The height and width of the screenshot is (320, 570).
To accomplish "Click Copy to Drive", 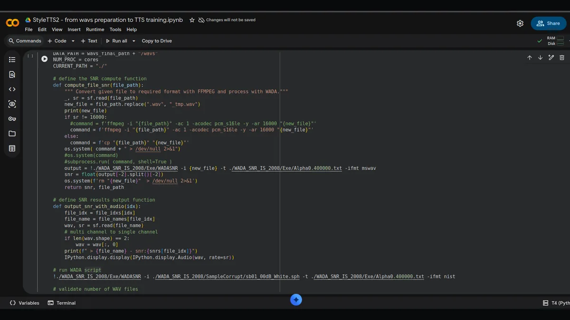I will pos(157,41).
